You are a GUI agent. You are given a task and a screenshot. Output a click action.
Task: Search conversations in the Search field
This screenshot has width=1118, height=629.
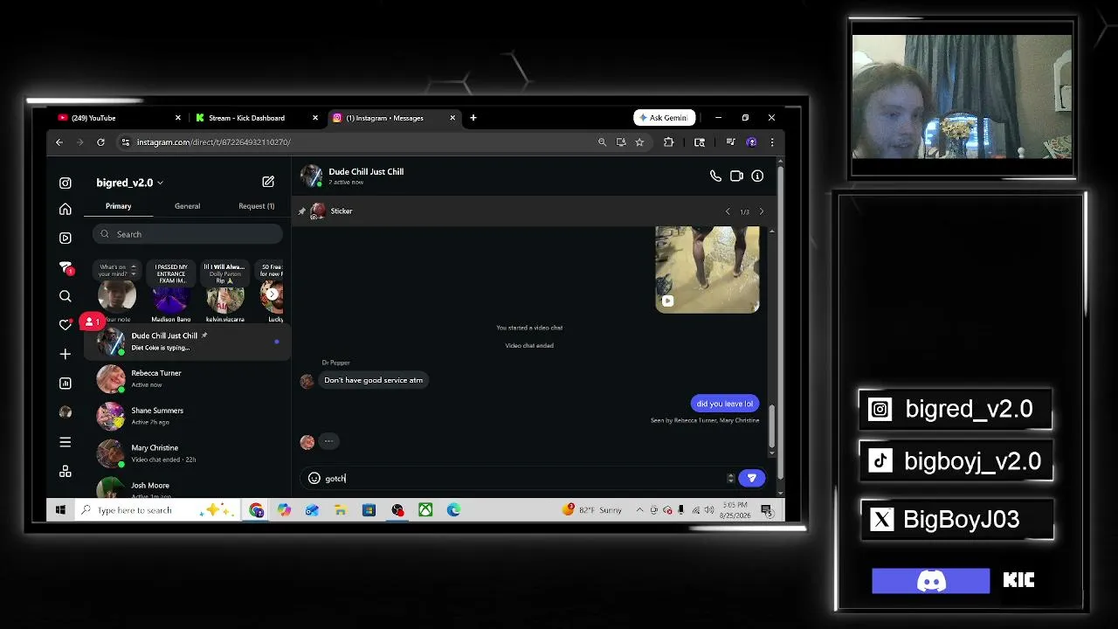click(x=188, y=234)
